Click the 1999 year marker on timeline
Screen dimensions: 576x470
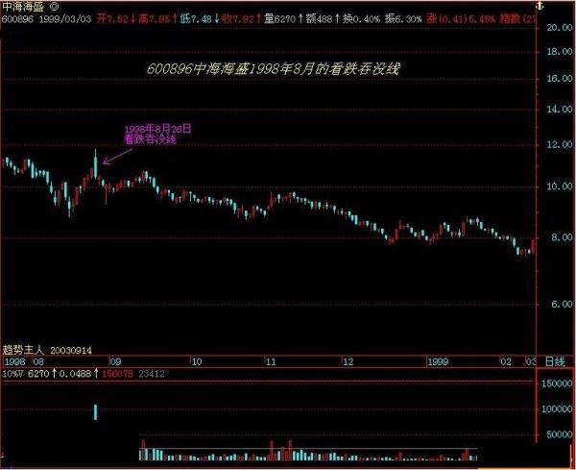click(438, 362)
